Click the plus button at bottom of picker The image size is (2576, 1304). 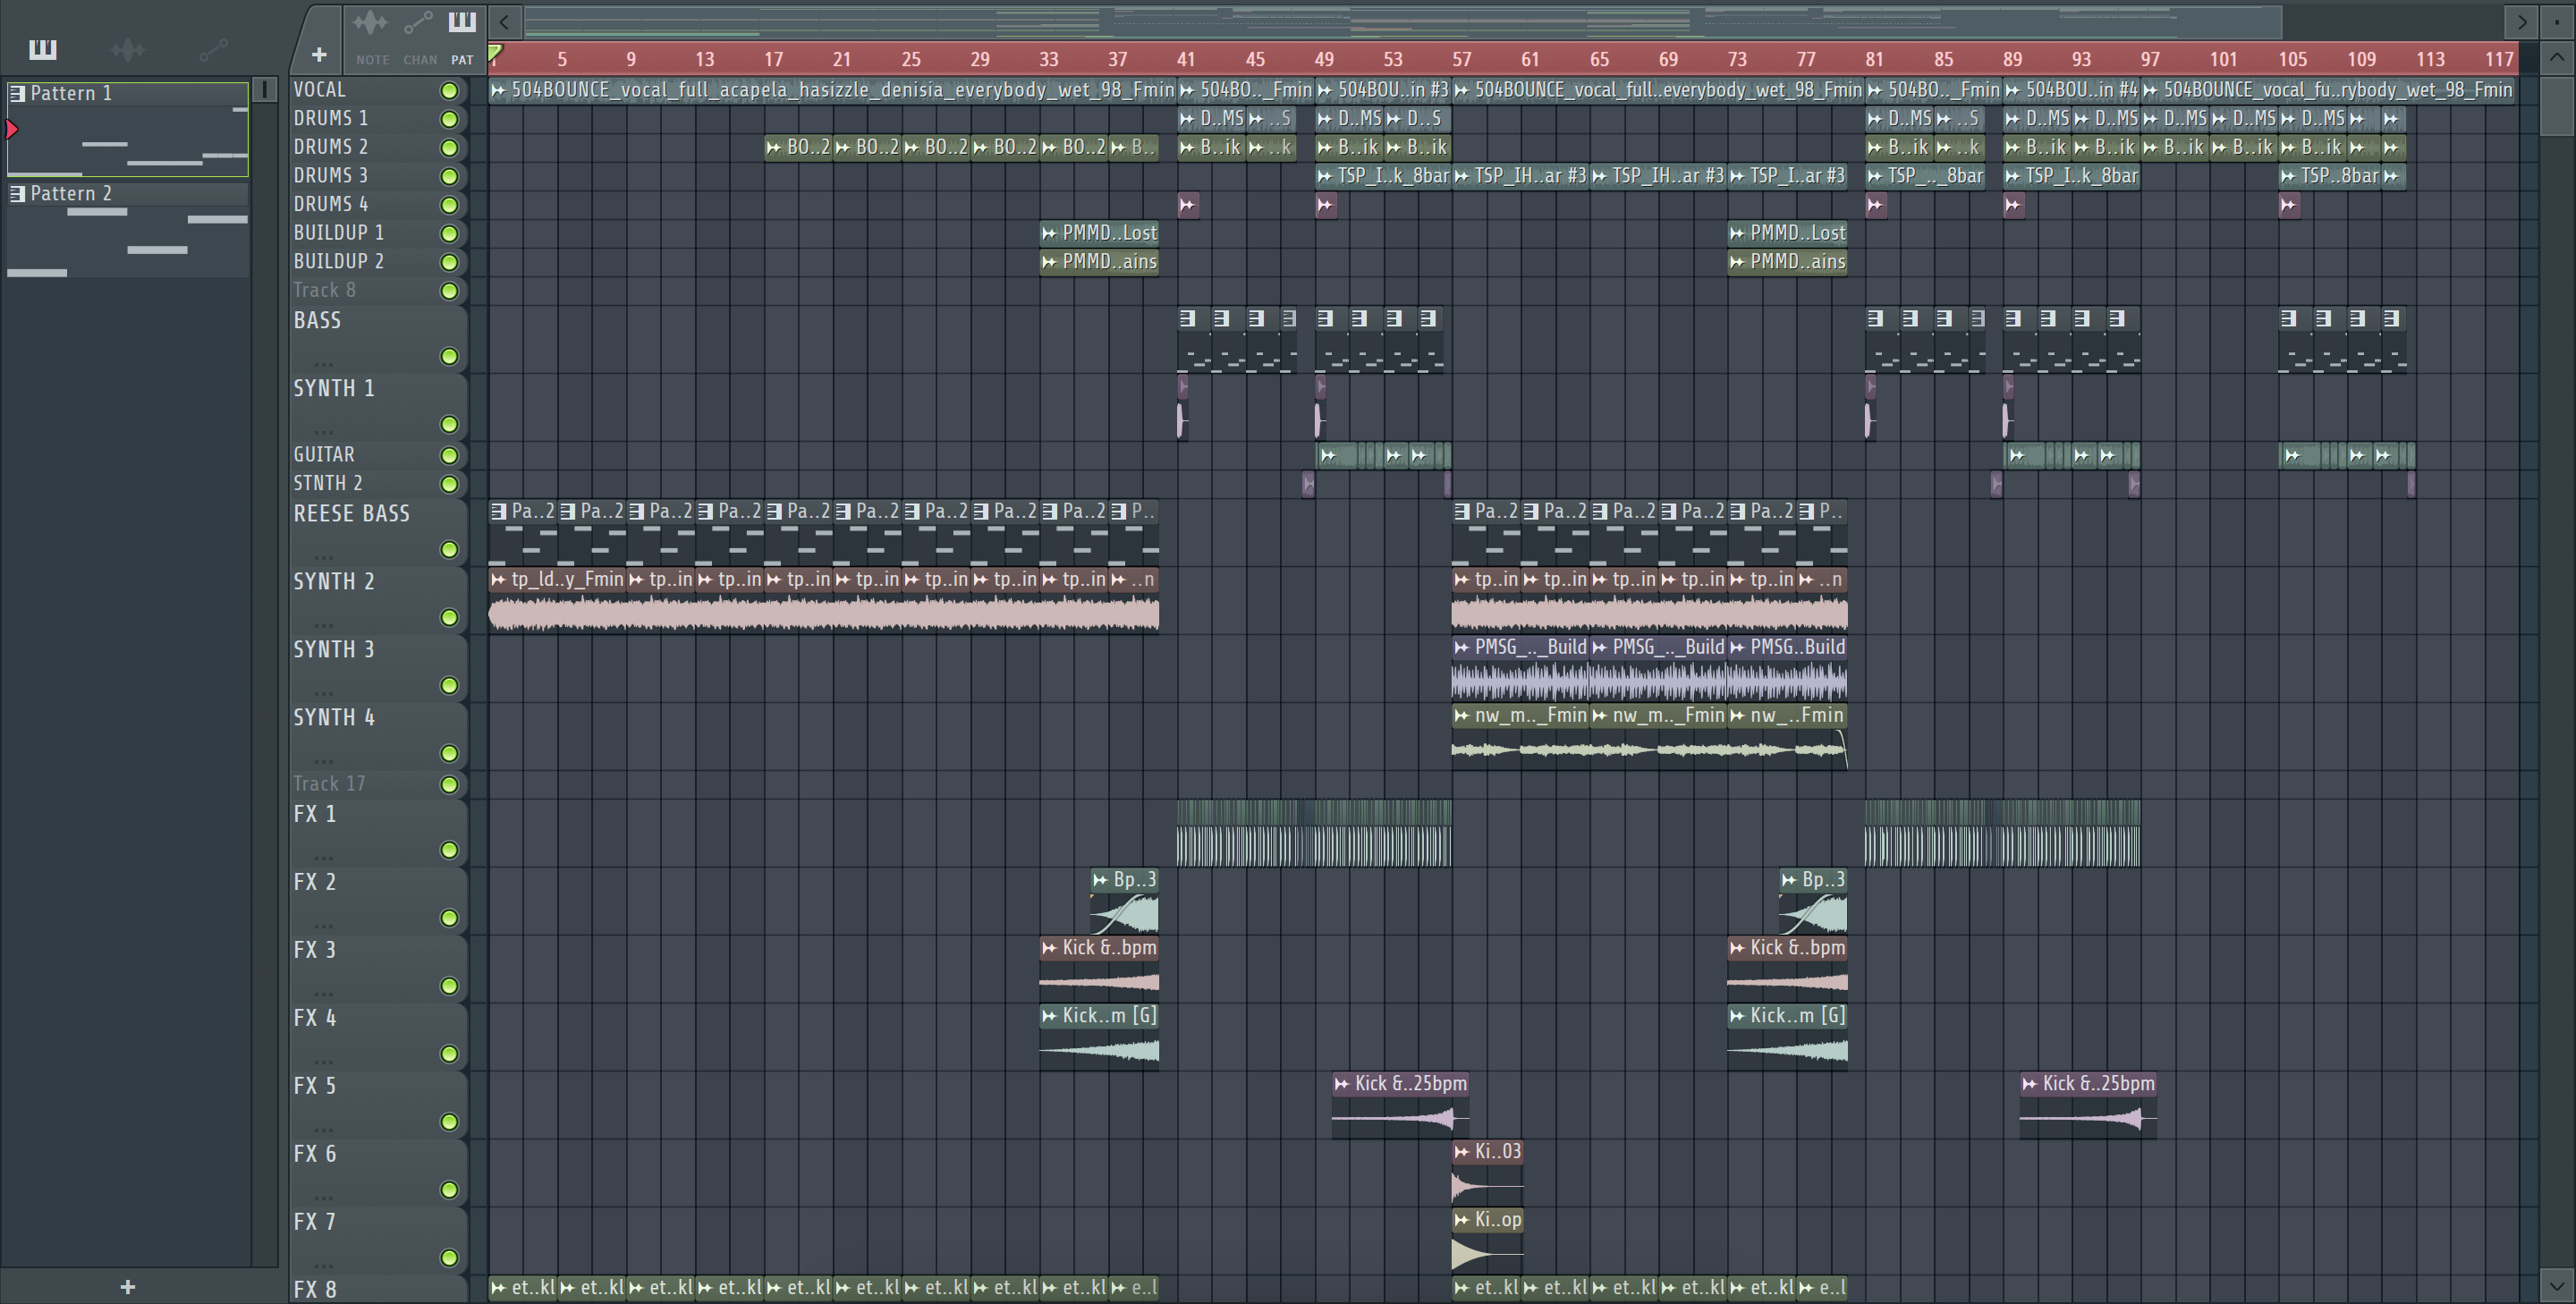tap(127, 1287)
